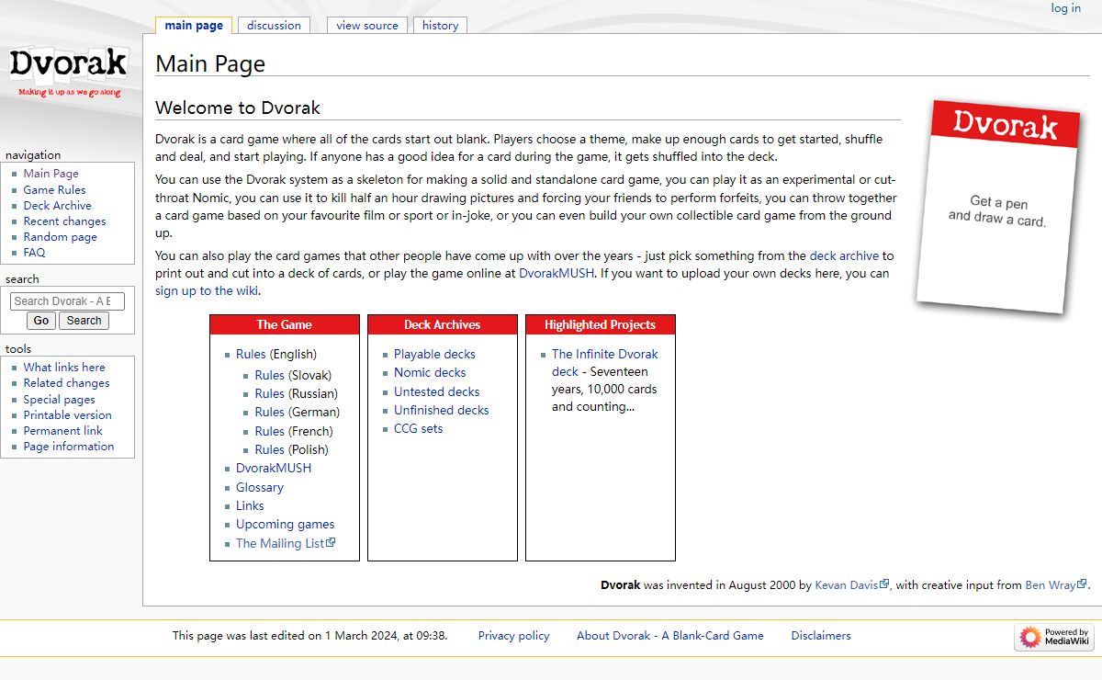Open Game Rules in the navigation sidebar
Image resolution: width=1102 pixels, height=680 pixels.
55,190
